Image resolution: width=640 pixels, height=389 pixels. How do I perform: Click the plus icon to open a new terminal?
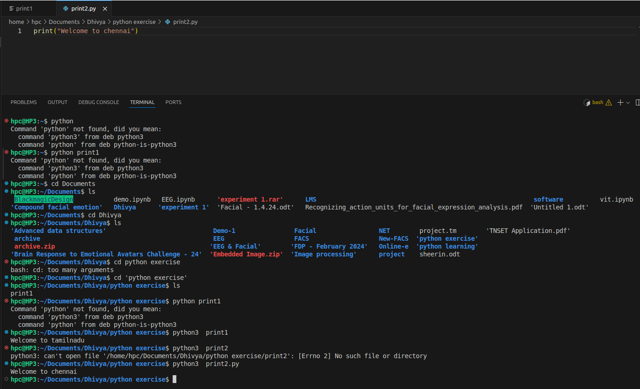(x=620, y=102)
